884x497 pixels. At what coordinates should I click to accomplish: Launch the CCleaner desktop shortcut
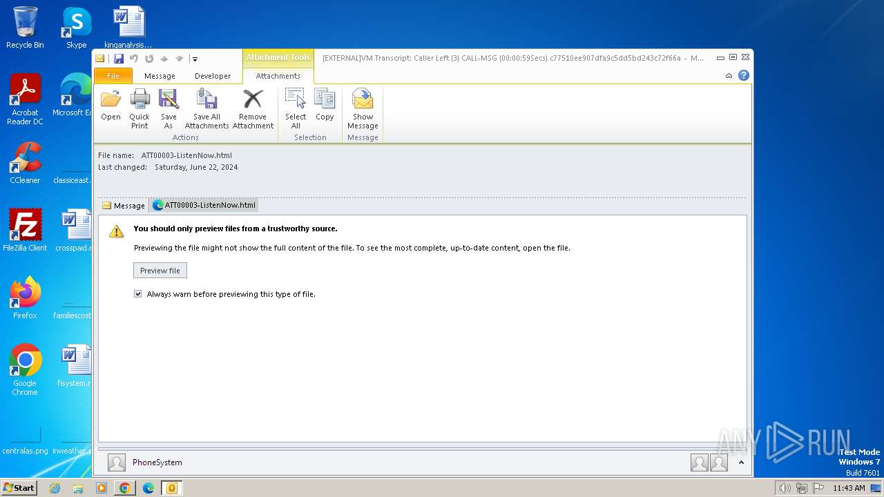click(x=25, y=163)
